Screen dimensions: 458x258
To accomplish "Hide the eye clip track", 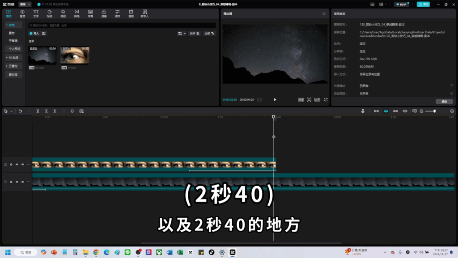I will coord(17,164).
